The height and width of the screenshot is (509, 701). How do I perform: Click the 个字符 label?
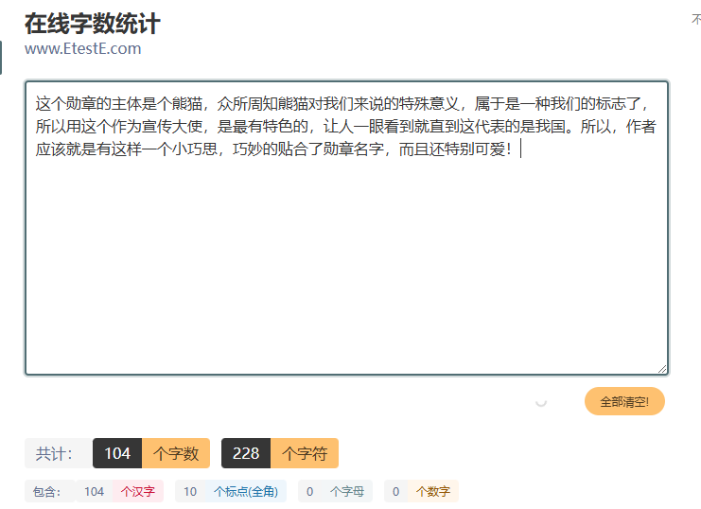[305, 453]
